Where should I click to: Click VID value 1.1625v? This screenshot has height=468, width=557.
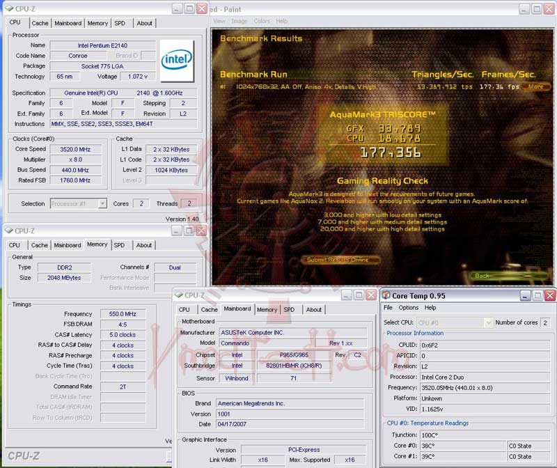485,409
